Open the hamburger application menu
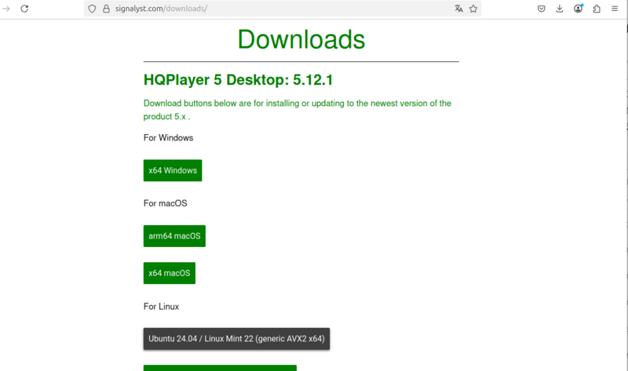The width and height of the screenshot is (628, 371). coord(615,9)
